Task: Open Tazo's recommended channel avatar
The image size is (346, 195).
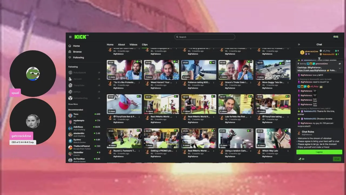Action: coord(70,115)
